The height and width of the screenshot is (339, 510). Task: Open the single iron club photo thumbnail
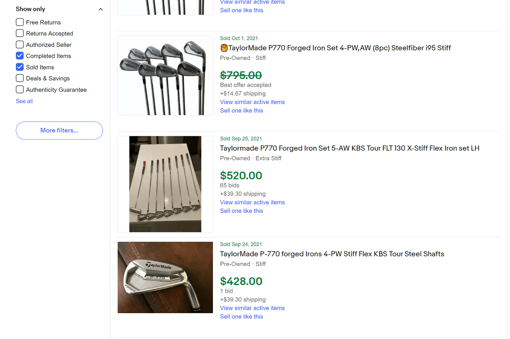pos(165,277)
